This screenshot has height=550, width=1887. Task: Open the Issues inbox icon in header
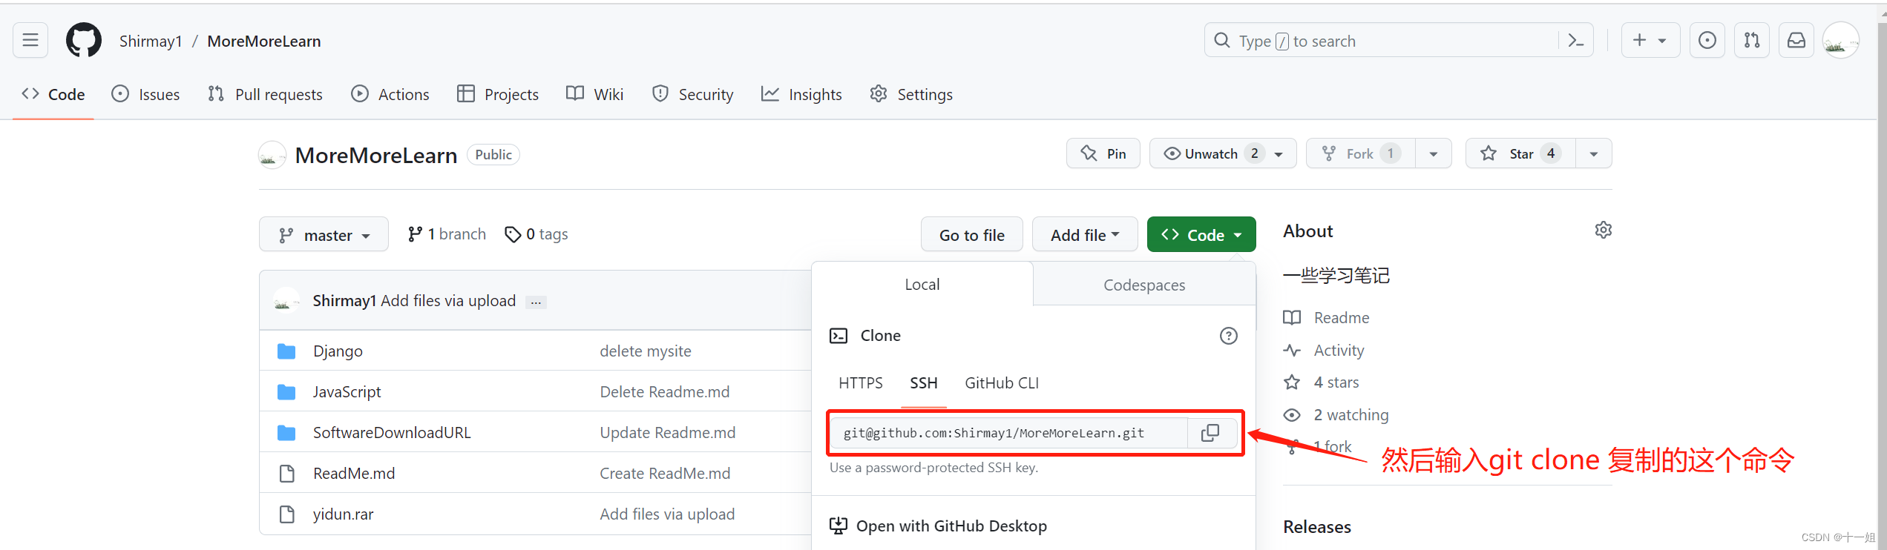pyautogui.click(x=1707, y=40)
